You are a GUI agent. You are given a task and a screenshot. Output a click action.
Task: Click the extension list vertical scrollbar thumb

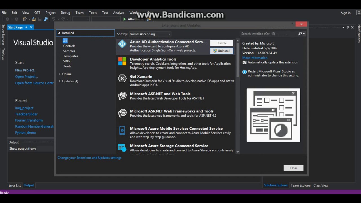tap(237, 59)
